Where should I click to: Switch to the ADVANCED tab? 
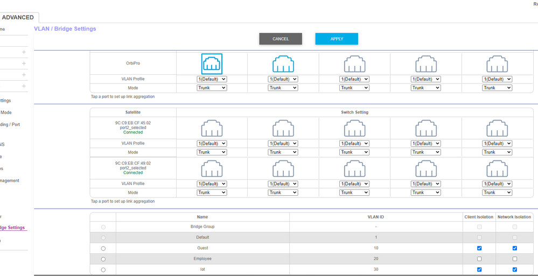pyautogui.click(x=18, y=17)
